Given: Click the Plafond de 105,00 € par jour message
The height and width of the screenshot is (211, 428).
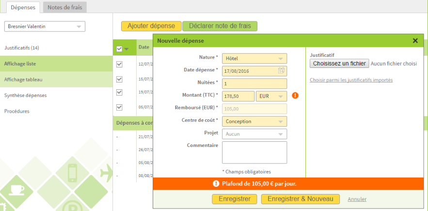Looking at the screenshot, I should coord(259,184).
